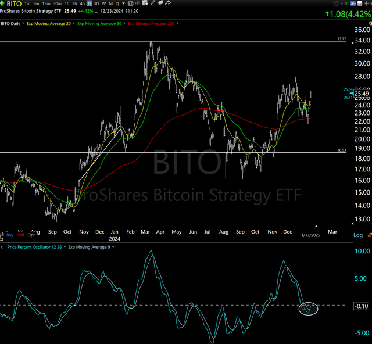Click the chart template icon after timeframes
Image resolution: width=372 pixels, height=344 pixels.
[130, 3]
